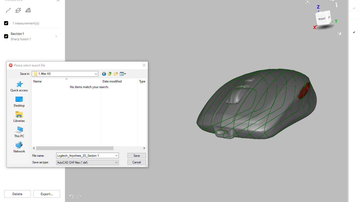
Task: Click the Export... button
Action: (x=47, y=194)
